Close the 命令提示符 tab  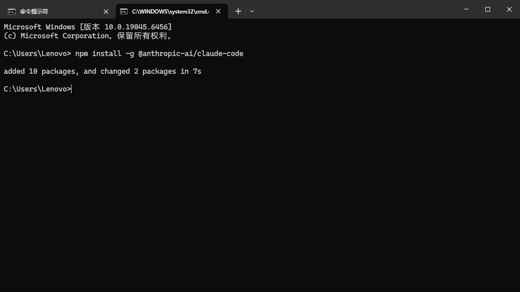click(x=106, y=11)
